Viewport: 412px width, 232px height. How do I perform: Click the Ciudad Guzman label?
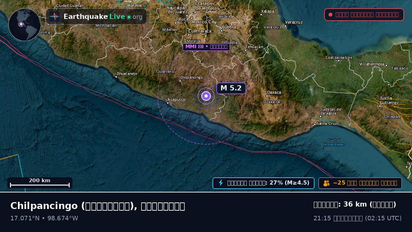(x=70, y=5)
